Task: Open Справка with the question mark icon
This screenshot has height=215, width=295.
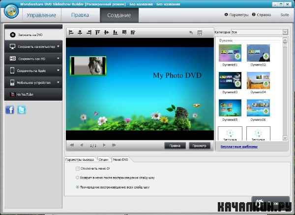Action: [262, 14]
